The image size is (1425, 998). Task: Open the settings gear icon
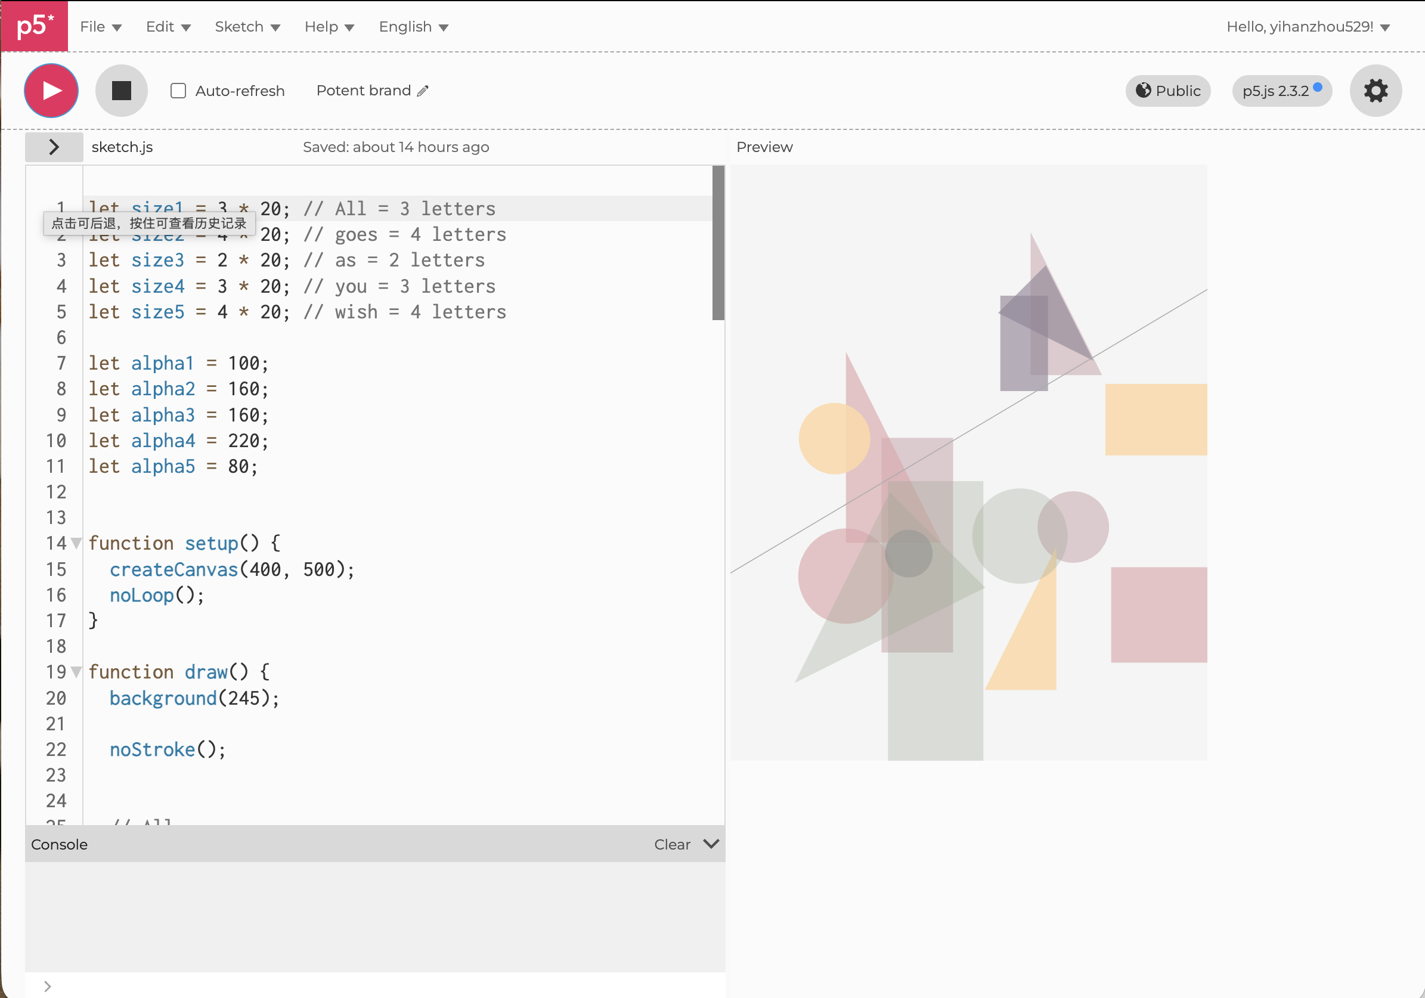point(1376,91)
